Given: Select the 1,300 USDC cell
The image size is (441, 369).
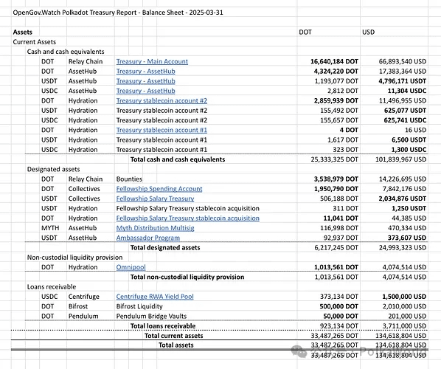Looking at the screenshot, I should 409,150.
